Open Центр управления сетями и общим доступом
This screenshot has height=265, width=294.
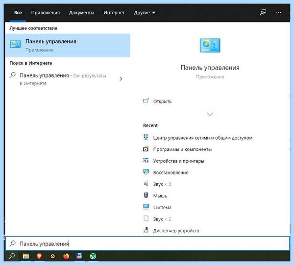pos(203,138)
